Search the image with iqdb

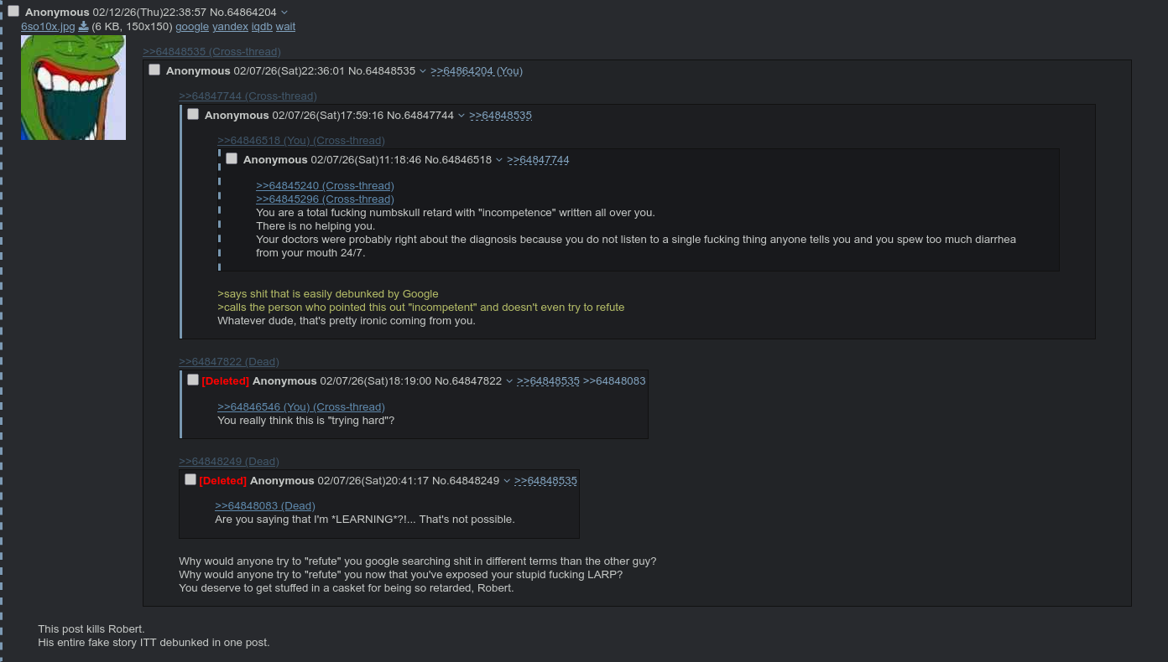point(262,27)
